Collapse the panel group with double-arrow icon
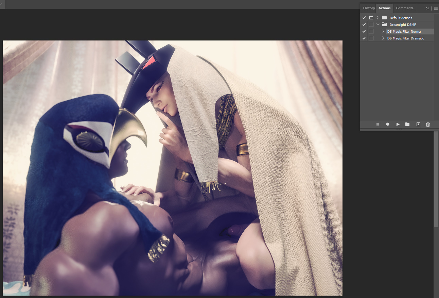The height and width of the screenshot is (298, 439). coord(427,8)
